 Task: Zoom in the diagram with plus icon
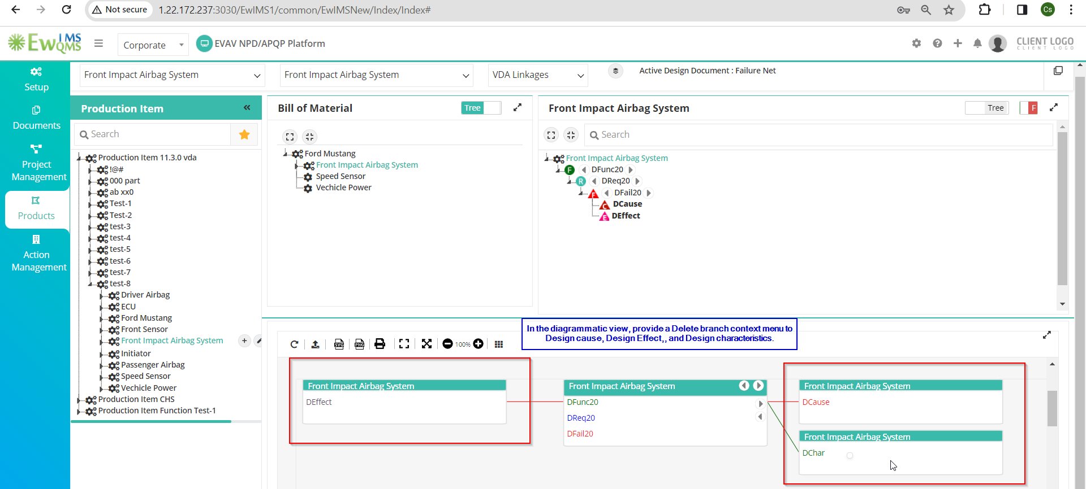(478, 344)
